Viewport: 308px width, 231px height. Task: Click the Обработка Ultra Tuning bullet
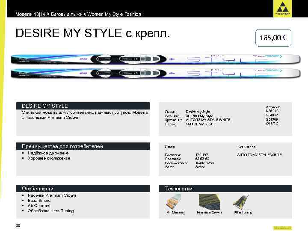pos(50,211)
